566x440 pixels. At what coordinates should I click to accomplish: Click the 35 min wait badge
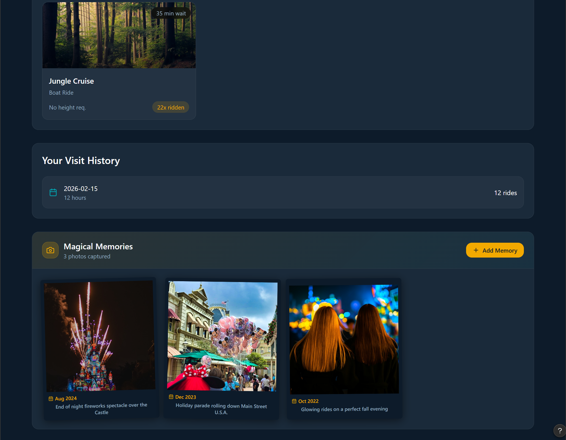(171, 13)
